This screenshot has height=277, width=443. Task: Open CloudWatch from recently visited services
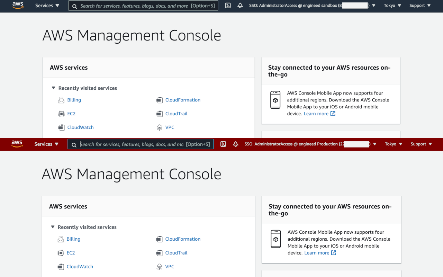(x=80, y=127)
